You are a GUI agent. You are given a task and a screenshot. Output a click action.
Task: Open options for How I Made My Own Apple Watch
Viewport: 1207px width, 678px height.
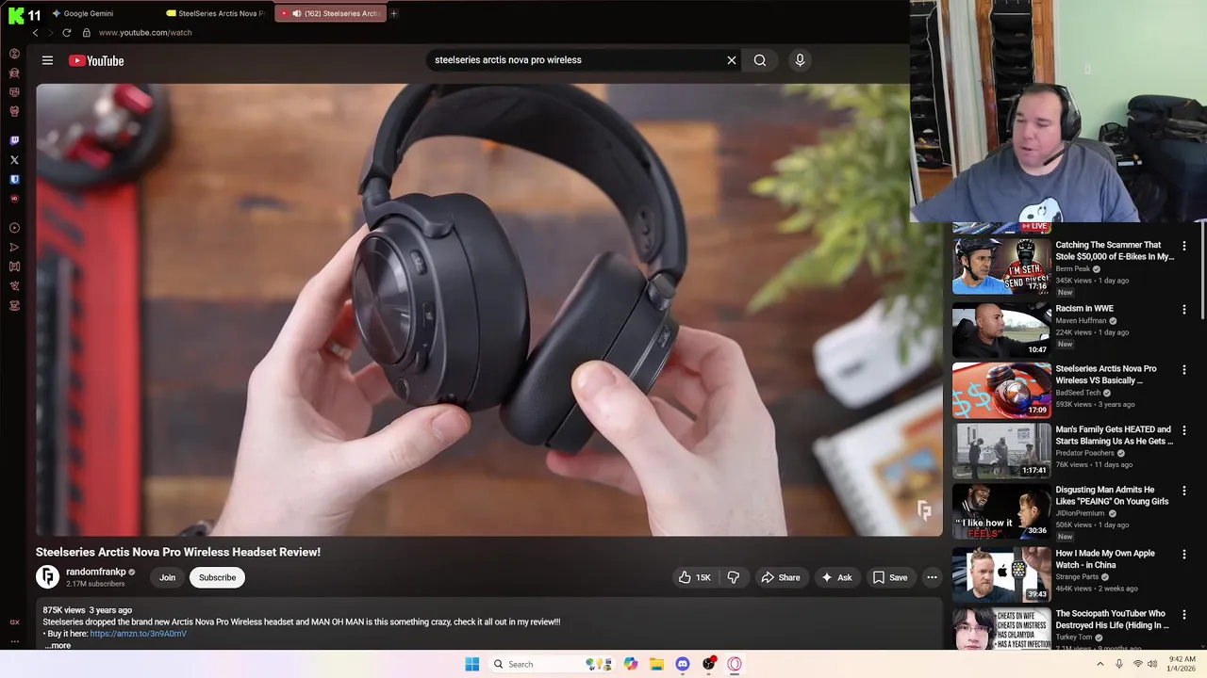pos(1184,554)
